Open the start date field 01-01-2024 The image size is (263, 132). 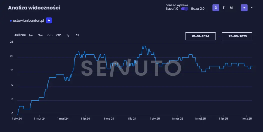(x=200, y=36)
